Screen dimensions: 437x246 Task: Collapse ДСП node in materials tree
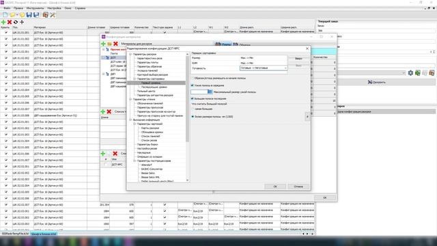coord(103,57)
